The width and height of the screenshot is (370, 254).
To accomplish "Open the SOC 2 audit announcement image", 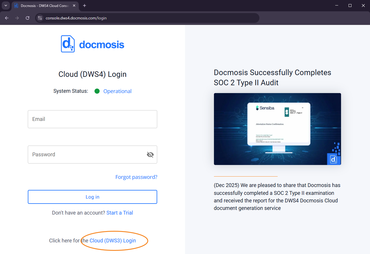I will click(277, 129).
